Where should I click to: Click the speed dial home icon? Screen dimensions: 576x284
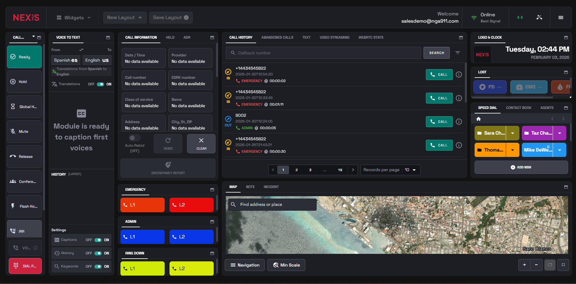(x=479, y=119)
